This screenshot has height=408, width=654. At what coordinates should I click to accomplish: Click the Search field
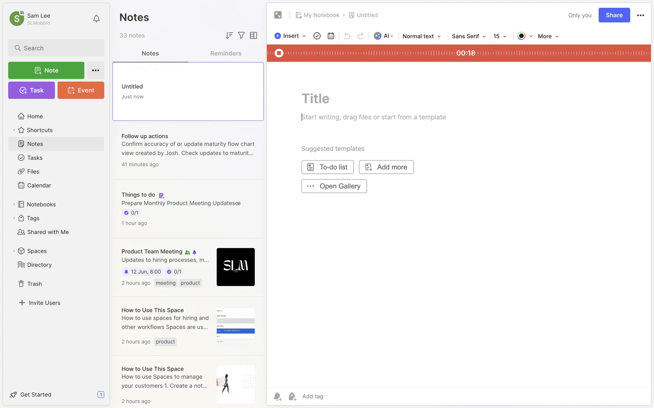point(56,48)
